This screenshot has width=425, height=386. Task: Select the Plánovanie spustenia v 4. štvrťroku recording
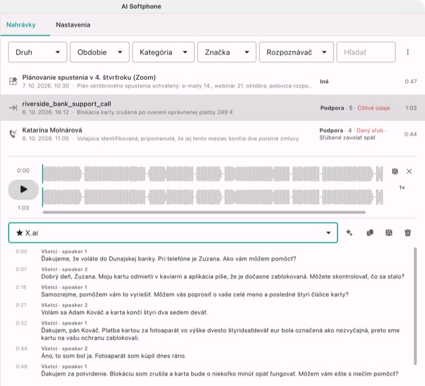tap(212, 81)
